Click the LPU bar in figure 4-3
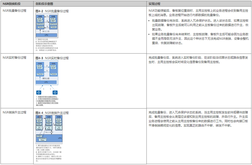Screen dimensions: 252x165 coord(46,82)
